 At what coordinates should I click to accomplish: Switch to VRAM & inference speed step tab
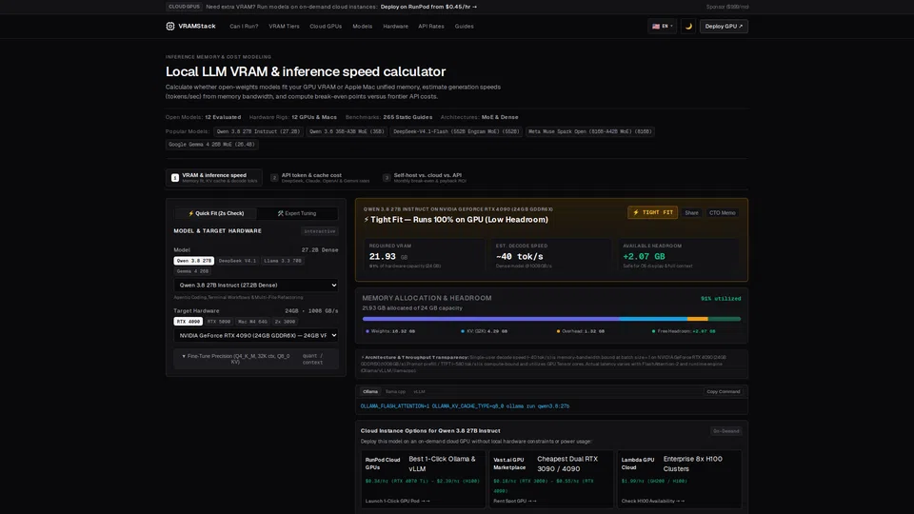coord(214,177)
